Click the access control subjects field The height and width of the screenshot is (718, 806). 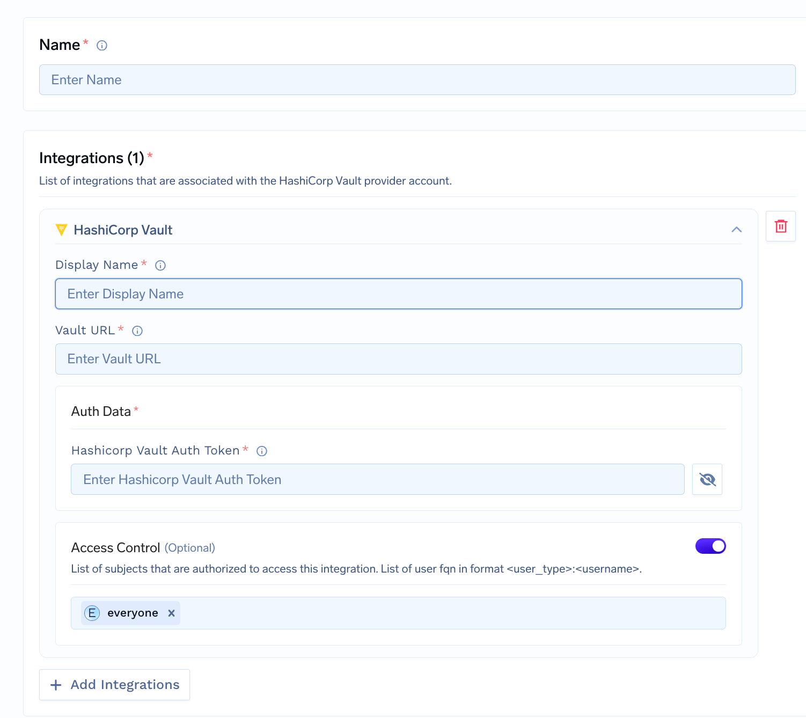(398, 613)
